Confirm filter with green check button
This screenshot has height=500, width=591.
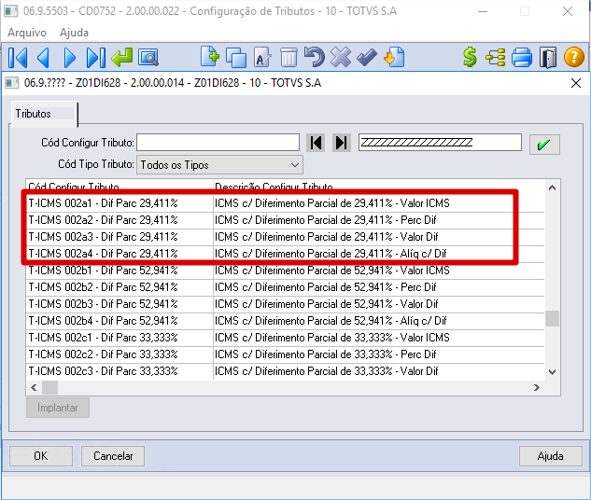pos(544,145)
